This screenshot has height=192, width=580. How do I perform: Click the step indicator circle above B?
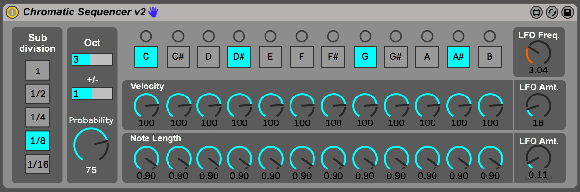(x=490, y=36)
